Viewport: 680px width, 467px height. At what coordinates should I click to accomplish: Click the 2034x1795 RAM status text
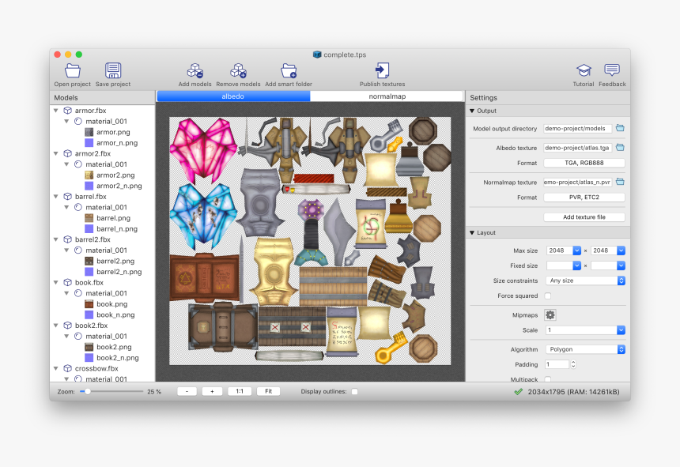(x=573, y=392)
